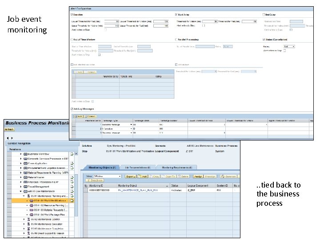Click the Copy button in toolbar
Image resolution: width=320 pixels, height=240 pixels.
(154, 176)
